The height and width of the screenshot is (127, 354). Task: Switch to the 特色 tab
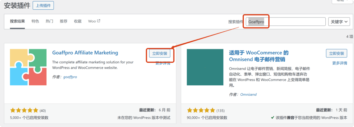35,21
